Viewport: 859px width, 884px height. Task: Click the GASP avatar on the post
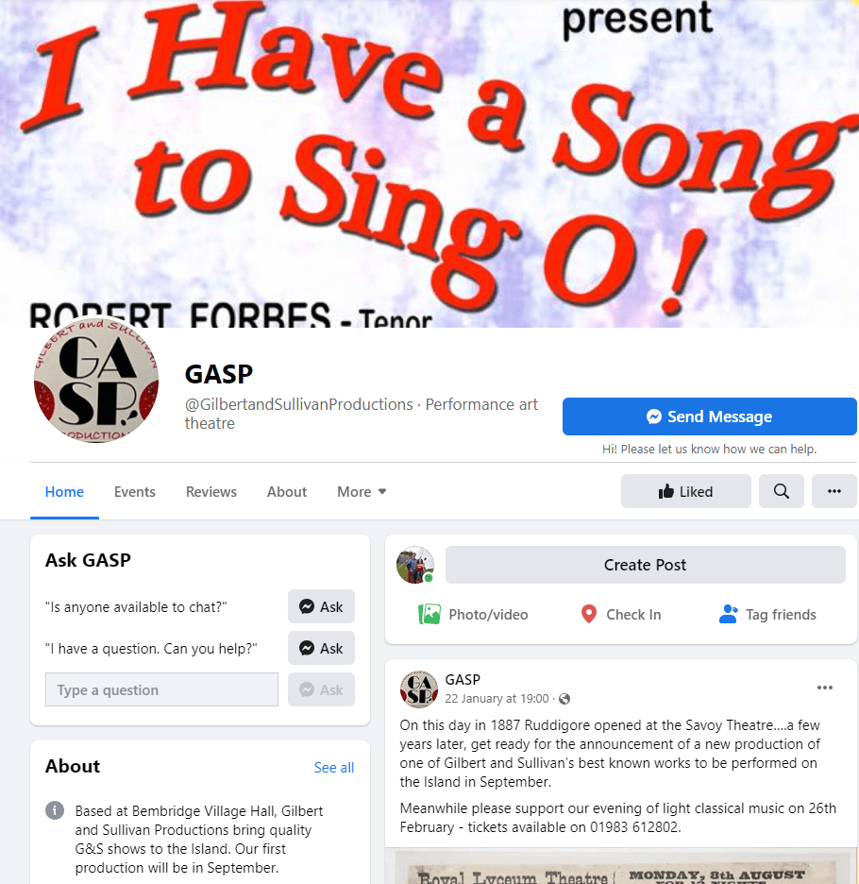pyautogui.click(x=419, y=688)
